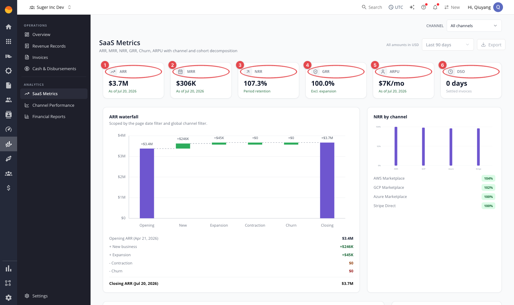The image size is (514, 305).
Task: Select the hand offer icon in the rail
Action: coord(9,56)
